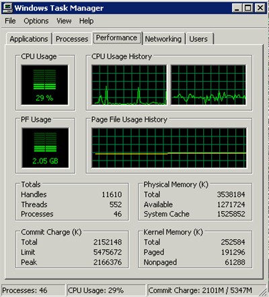Viewport: 269px width, 297px height.
Task: Open the Help menu
Action: (x=86, y=21)
